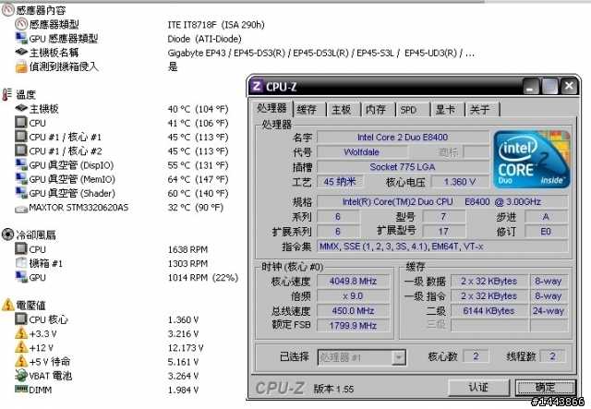Click the cooling fans section icon
591x409 pixels.
click(7, 235)
